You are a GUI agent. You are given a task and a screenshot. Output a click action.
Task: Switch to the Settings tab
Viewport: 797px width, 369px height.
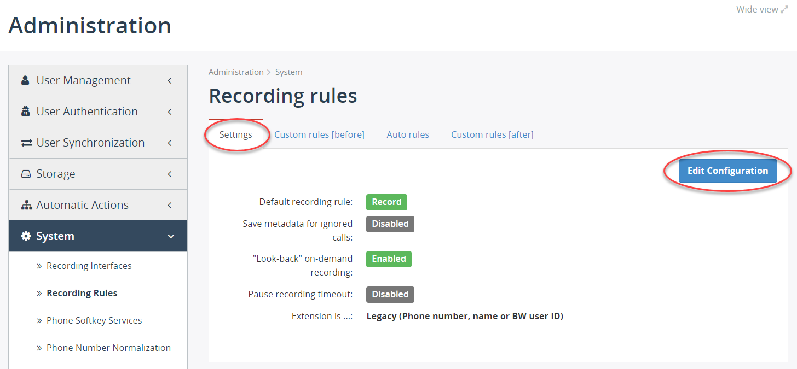(x=236, y=134)
